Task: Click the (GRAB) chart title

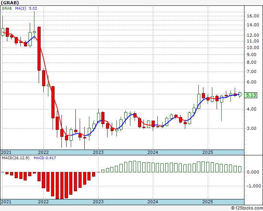Action: (x=10, y=3)
